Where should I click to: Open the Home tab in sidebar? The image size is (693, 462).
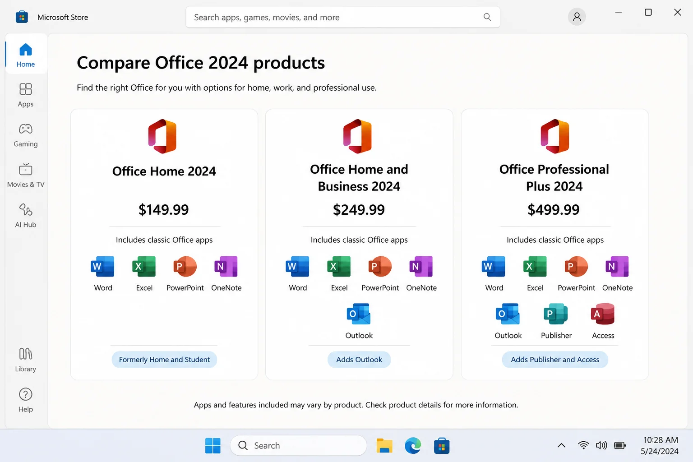[26, 55]
